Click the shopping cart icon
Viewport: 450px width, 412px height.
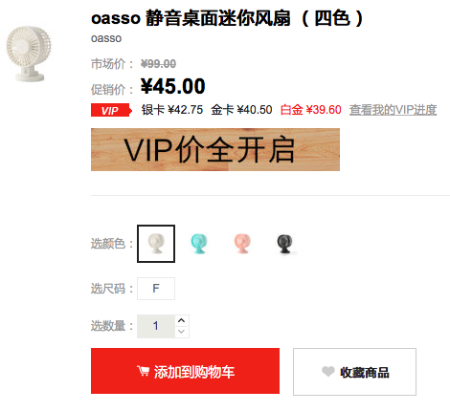[x=143, y=371]
